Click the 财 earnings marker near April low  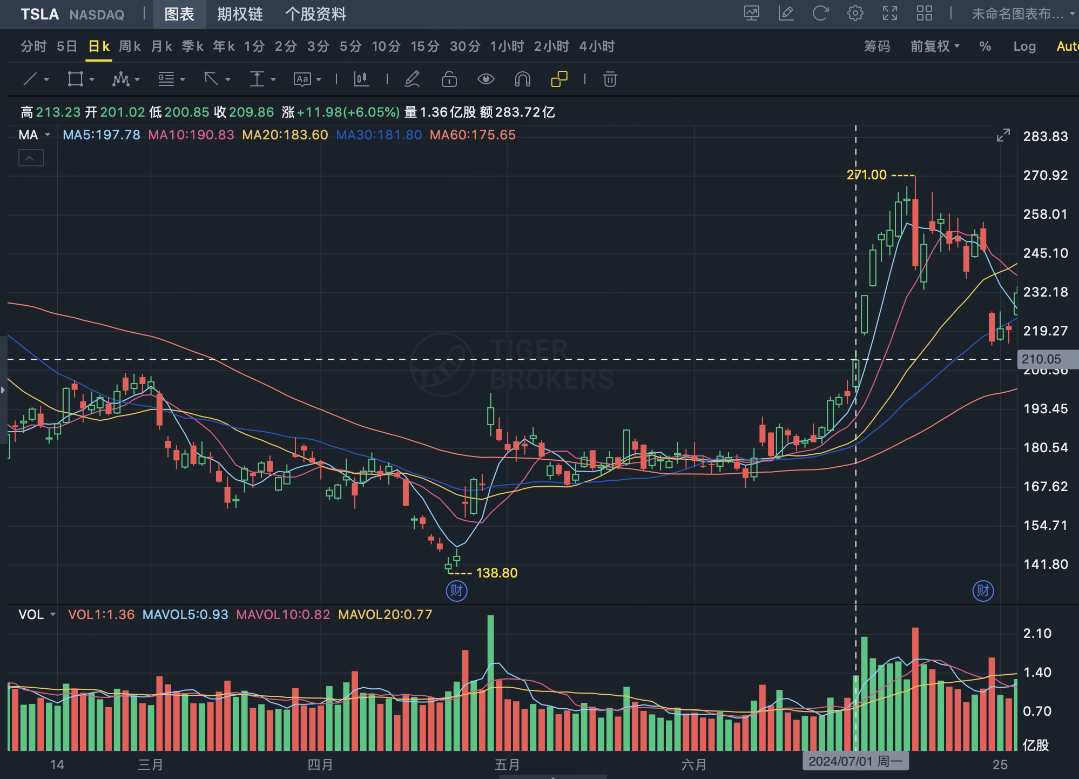point(456,590)
